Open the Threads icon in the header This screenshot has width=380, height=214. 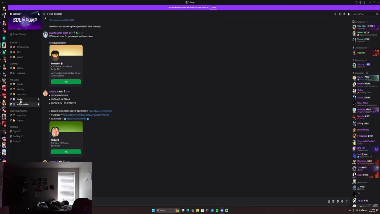335,14
